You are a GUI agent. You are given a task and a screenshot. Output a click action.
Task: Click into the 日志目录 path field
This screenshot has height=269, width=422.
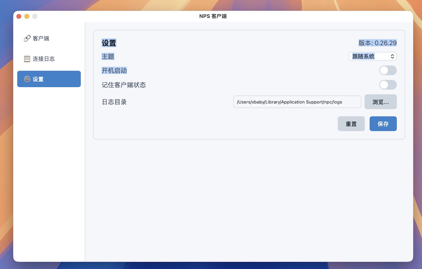[297, 102]
